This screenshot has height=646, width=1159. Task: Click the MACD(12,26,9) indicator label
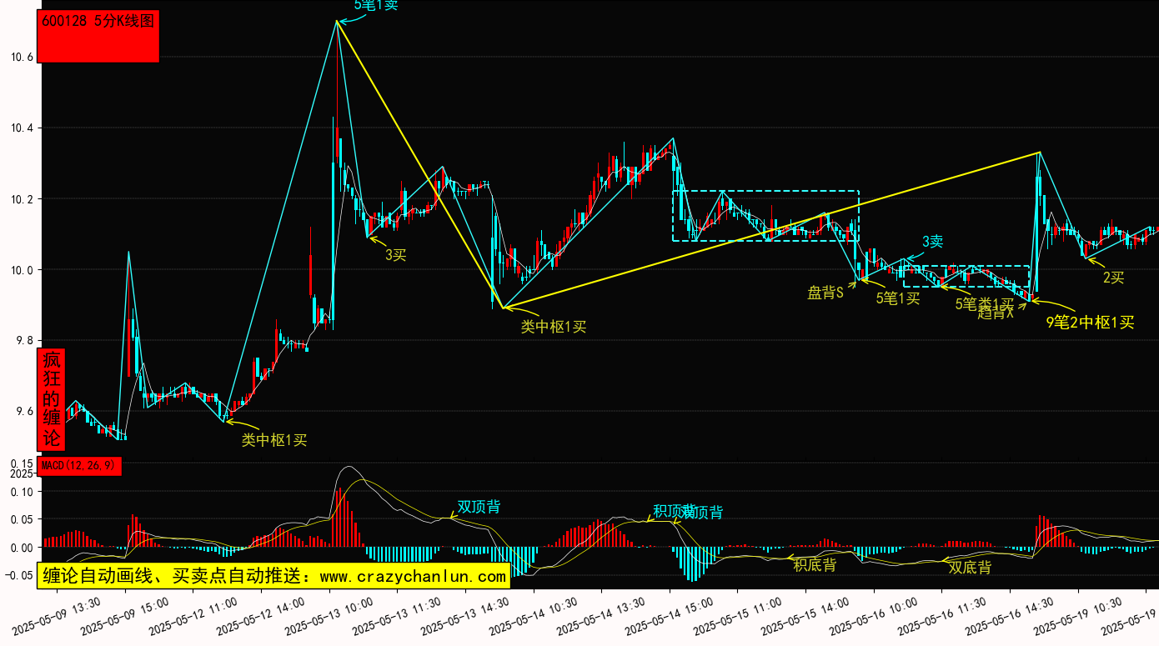[x=79, y=464]
